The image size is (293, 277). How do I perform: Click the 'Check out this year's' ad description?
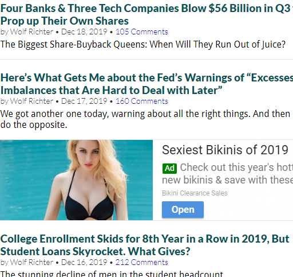tap(227, 174)
